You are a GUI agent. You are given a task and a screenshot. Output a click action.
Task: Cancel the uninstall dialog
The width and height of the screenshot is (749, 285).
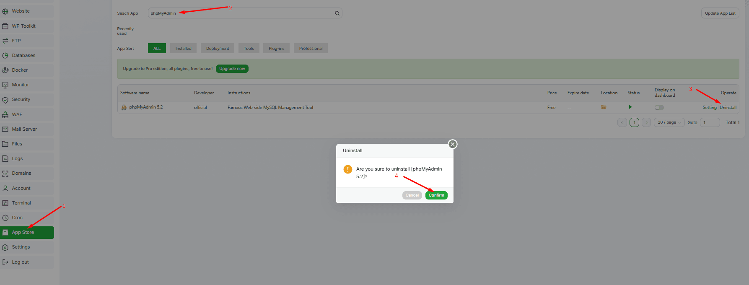[x=412, y=195]
